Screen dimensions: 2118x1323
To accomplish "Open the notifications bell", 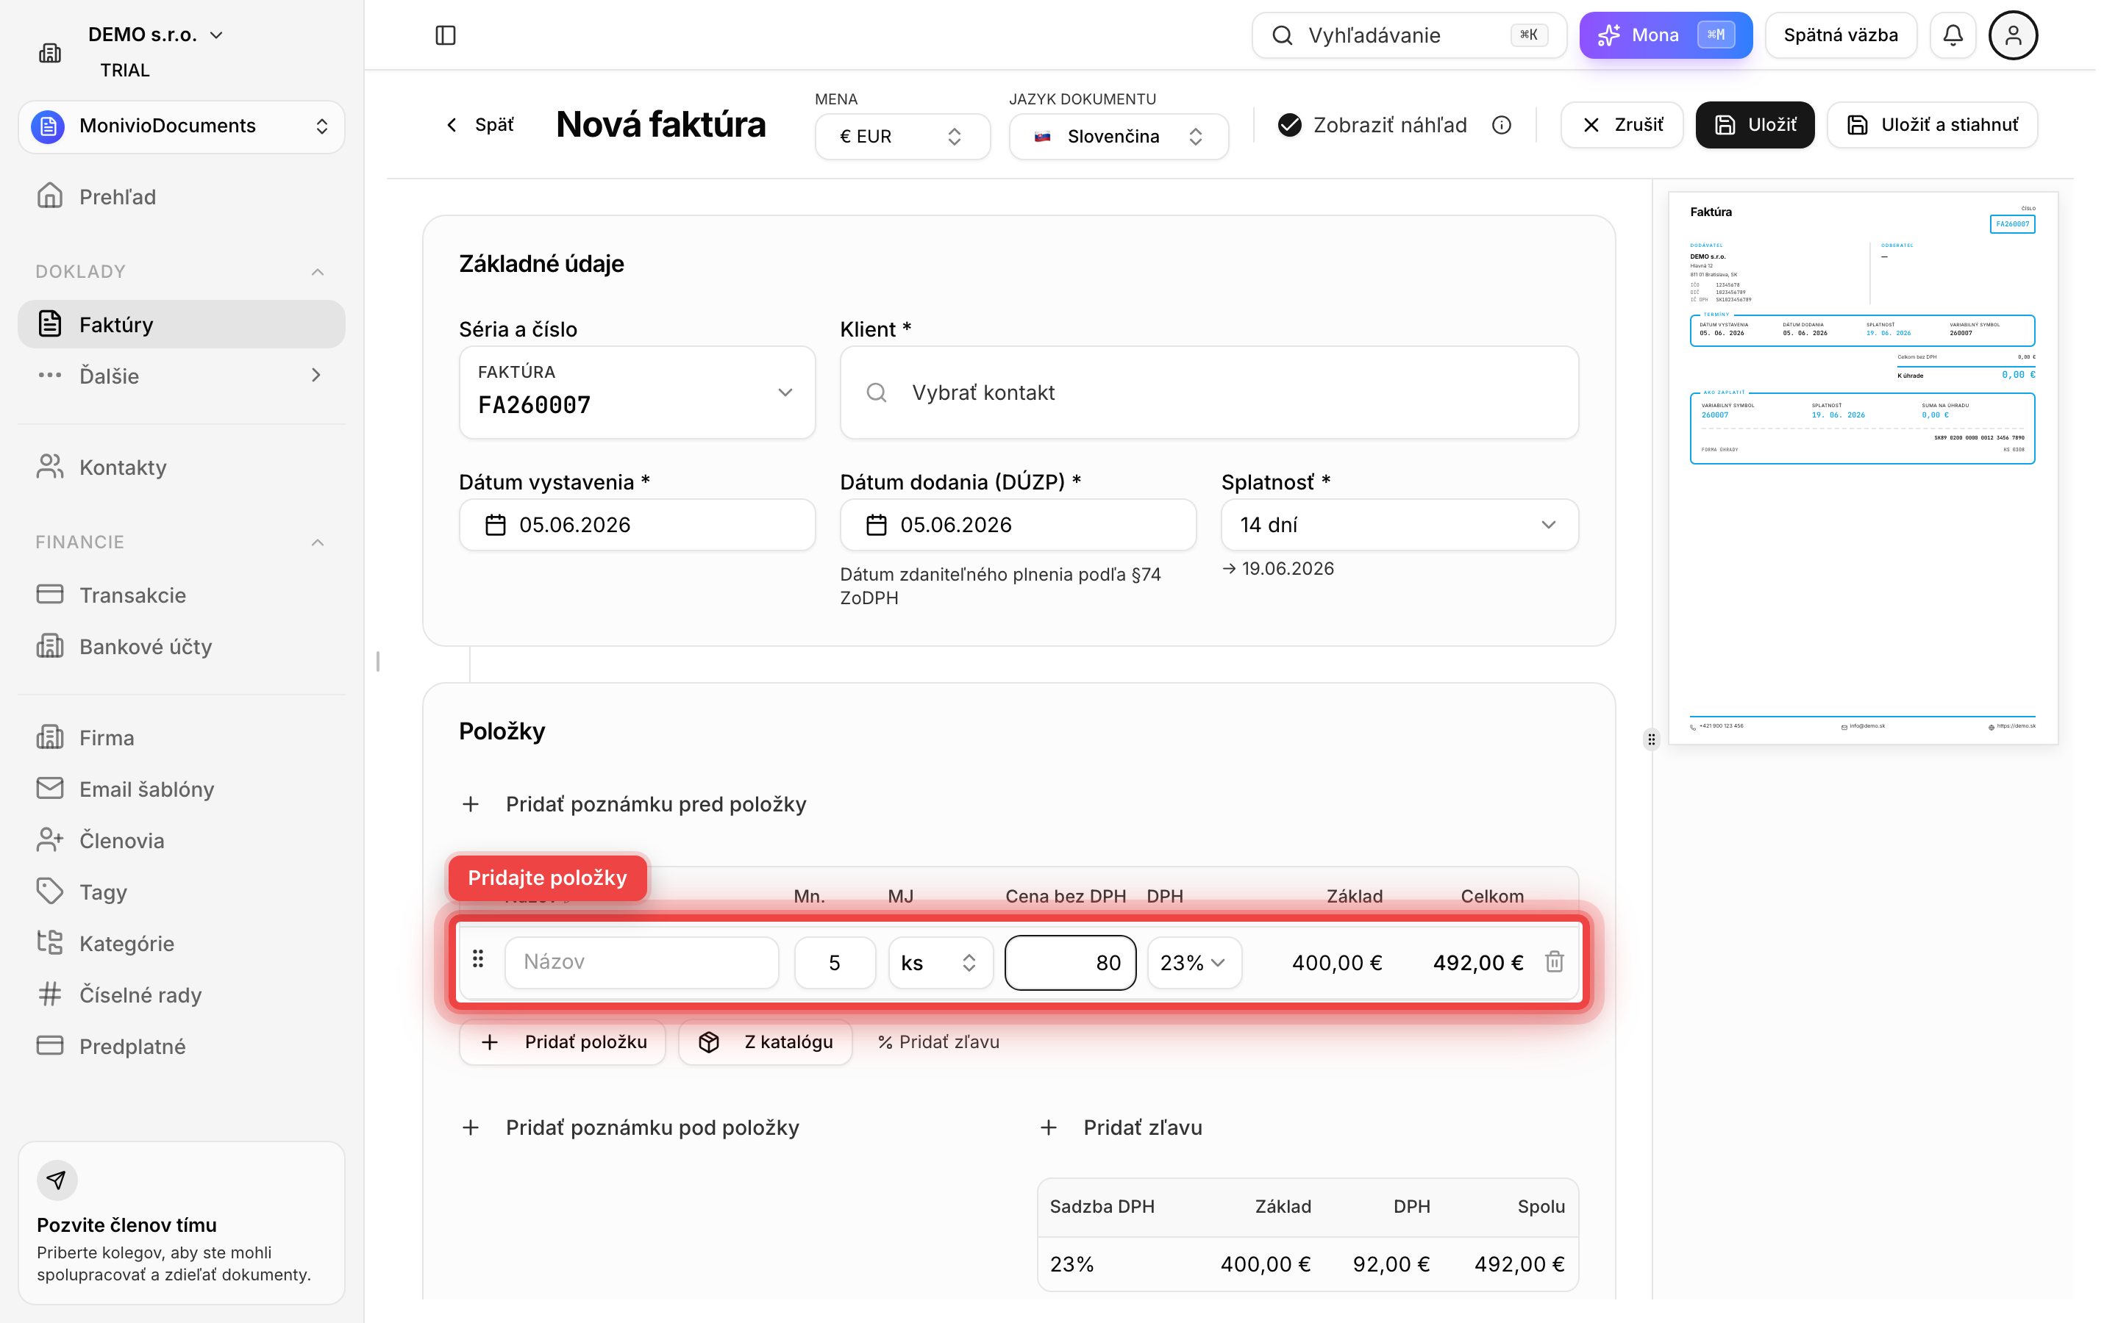I will coord(1953,35).
